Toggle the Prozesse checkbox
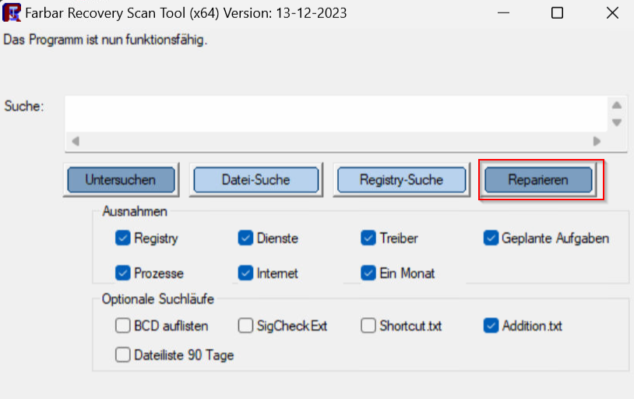 point(122,274)
